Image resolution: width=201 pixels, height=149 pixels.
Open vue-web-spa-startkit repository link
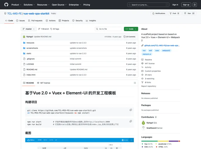tap(36, 14)
